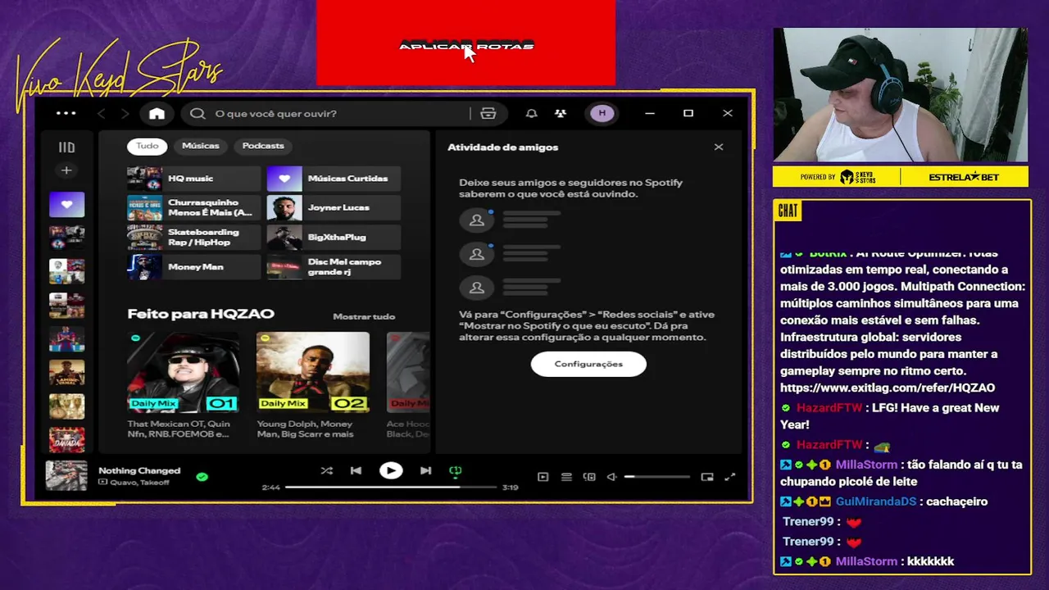
Task: Open Skateboarding Rap / HipHop tile
Action: click(193, 238)
